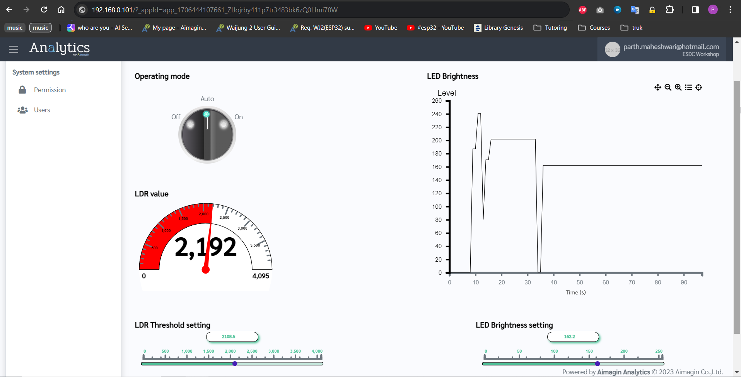This screenshot has width=741, height=377.
Task: Open the Library Genesis bookmark
Action: click(x=499, y=28)
